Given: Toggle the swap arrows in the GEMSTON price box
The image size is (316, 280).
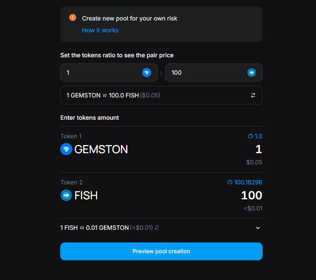Looking at the screenshot, I should coord(253,96).
